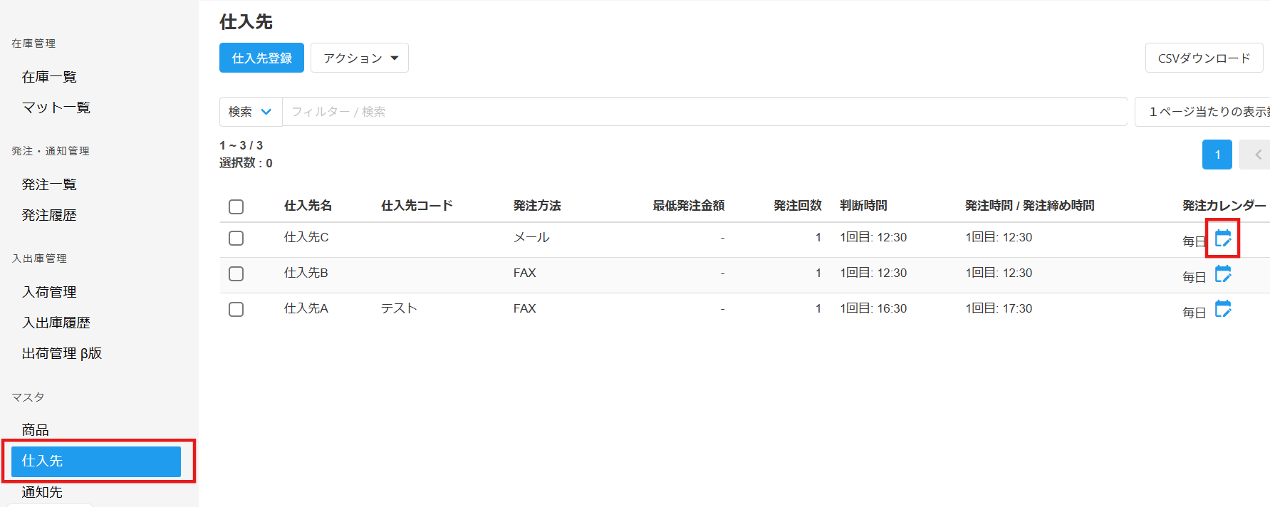Click the 毎日 label in 仕入先C row
Screen dimensions: 1270x507
(x=1194, y=241)
